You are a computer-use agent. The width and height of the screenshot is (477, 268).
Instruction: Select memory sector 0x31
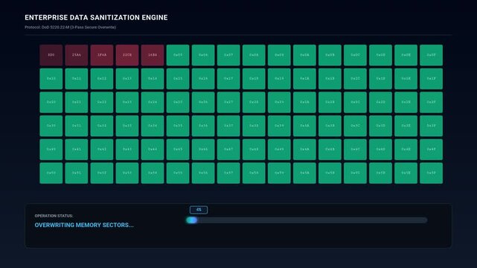pyautogui.click(x=77, y=126)
